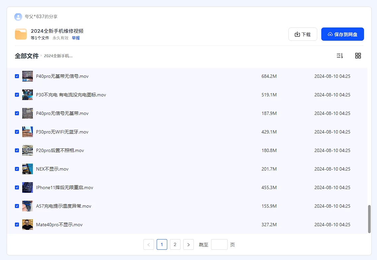Click thumbnail of P30pro无WIFI无蓝牙.mov
Screen dimensions: 377x260
[x=28, y=132]
